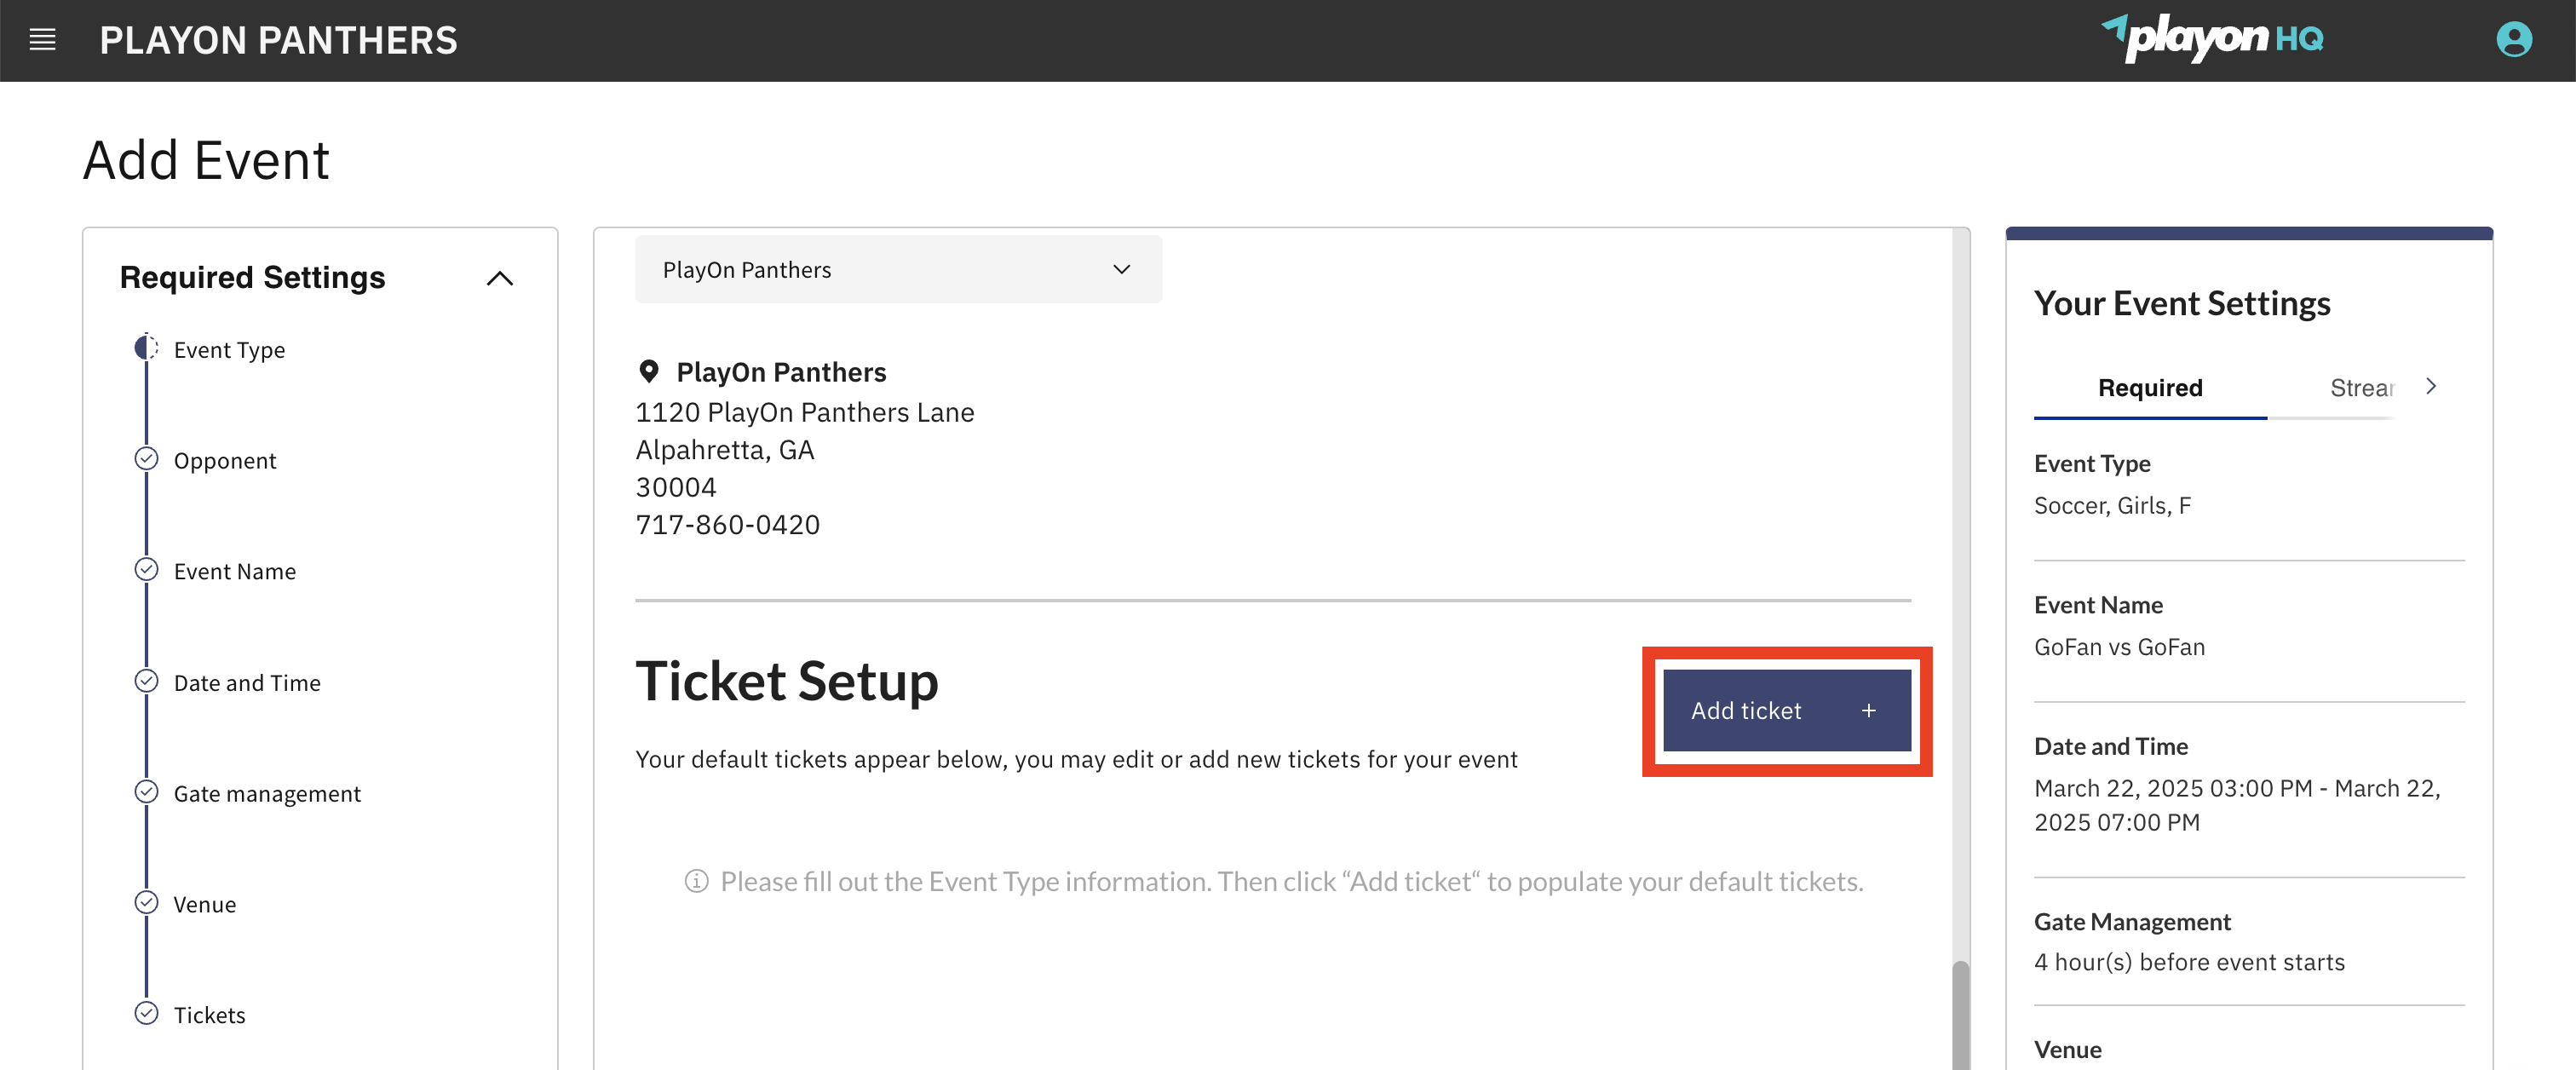Click the vertical scrollbar on the right
The width and height of the screenshot is (2576, 1070).
pos(1959,1010)
